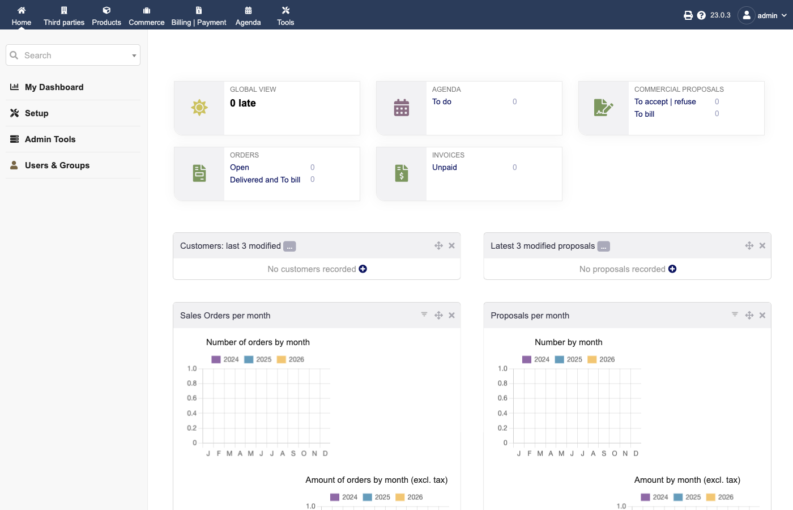This screenshot has width=793, height=510.
Task: Toggle 2024 legend in Amount of orders chart
Action: pyautogui.click(x=344, y=497)
